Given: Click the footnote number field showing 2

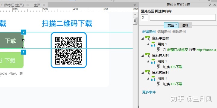Looking at the screenshot, I should [144, 18].
